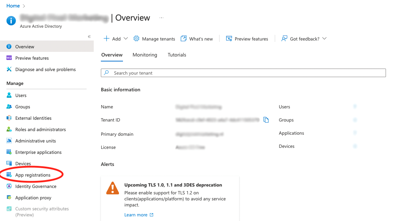The width and height of the screenshot is (397, 221).
Task: Click the Overview info icon in sidebar
Action: 9,47
